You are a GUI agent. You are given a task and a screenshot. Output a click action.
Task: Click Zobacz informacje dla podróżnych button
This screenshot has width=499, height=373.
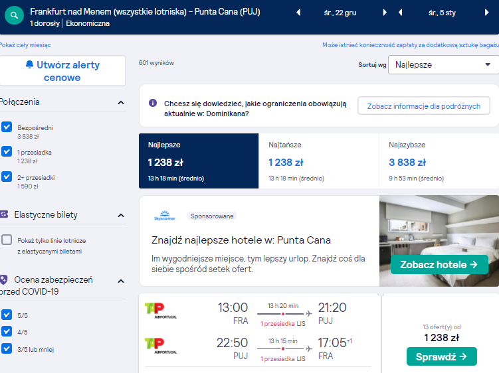pos(423,106)
